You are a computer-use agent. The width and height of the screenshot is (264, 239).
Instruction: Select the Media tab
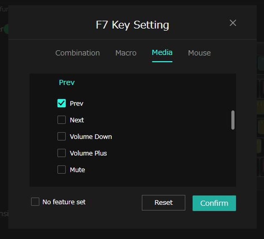[x=162, y=53]
